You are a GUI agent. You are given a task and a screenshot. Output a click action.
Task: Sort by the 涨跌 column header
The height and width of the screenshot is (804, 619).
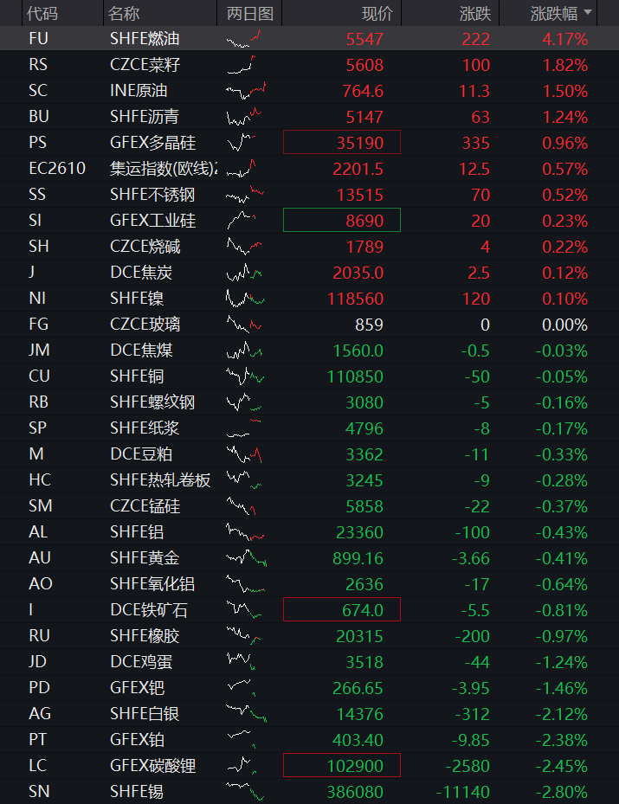click(475, 13)
